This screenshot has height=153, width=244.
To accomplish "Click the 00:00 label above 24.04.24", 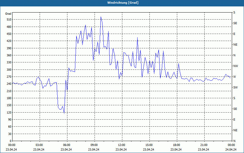I will coord(231,145).
